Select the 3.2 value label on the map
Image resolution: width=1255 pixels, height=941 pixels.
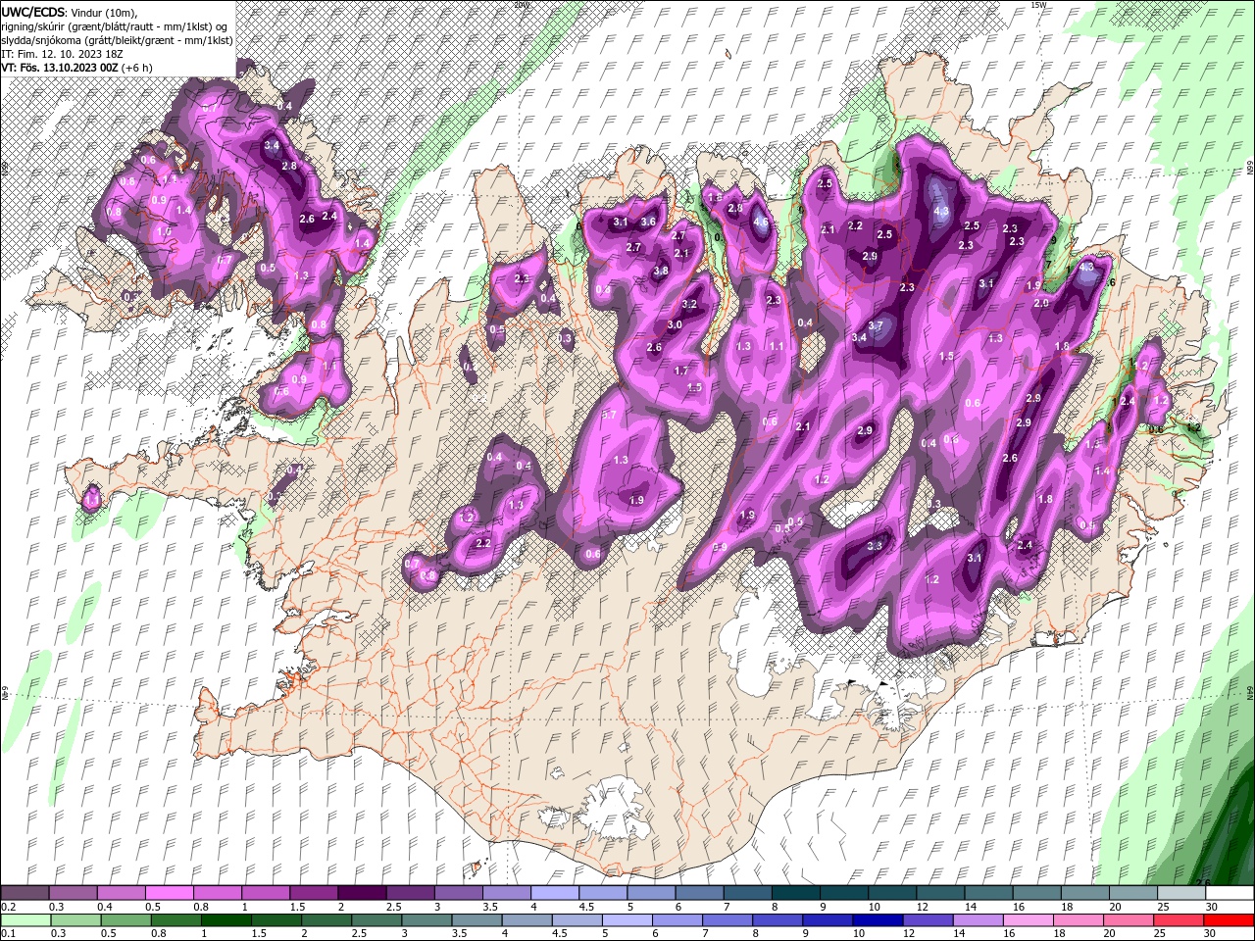click(x=689, y=304)
